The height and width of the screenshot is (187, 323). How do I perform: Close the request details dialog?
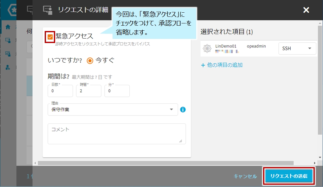tap(306, 10)
